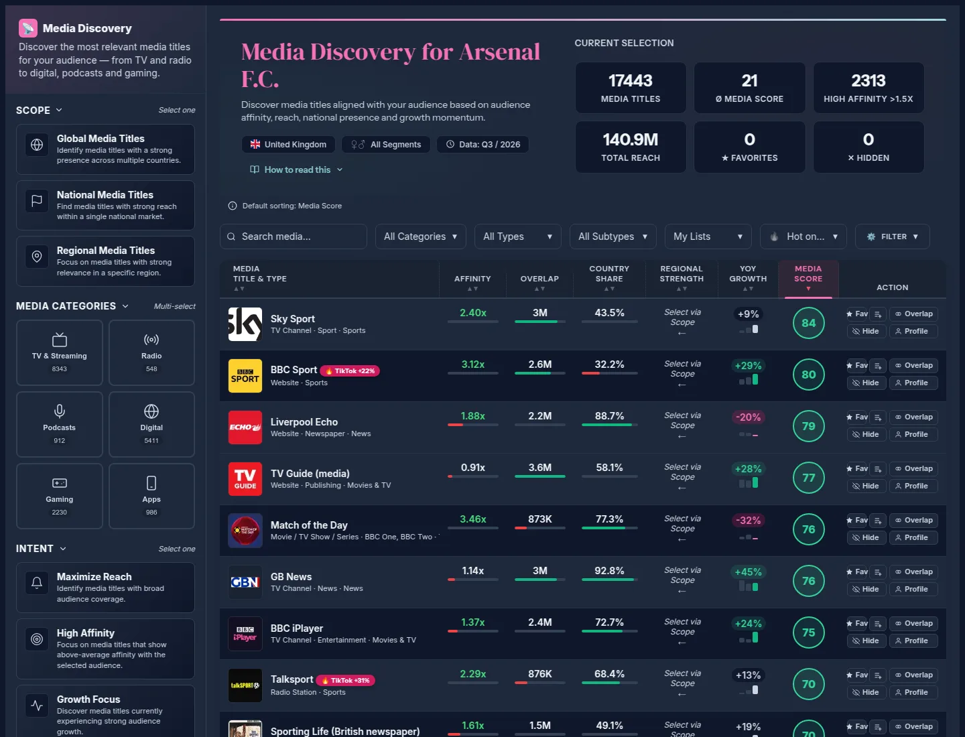The width and height of the screenshot is (965, 737).
Task: Select the Podcasts category tile
Action: [60, 424]
